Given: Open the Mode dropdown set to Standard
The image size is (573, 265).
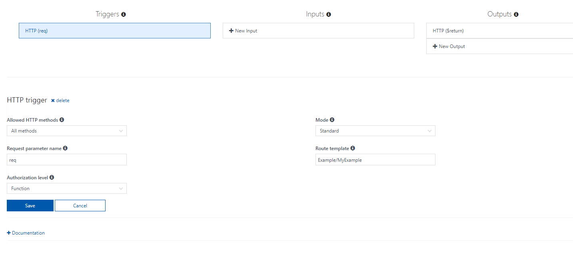Looking at the screenshot, I should 375,131.
